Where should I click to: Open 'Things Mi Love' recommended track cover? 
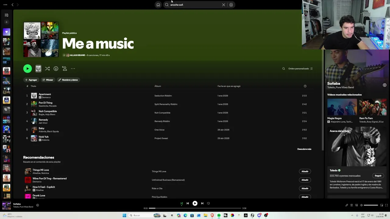click(28, 172)
